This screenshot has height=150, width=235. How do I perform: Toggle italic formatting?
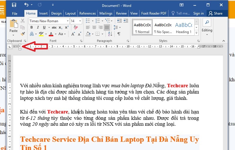tap(38, 27)
